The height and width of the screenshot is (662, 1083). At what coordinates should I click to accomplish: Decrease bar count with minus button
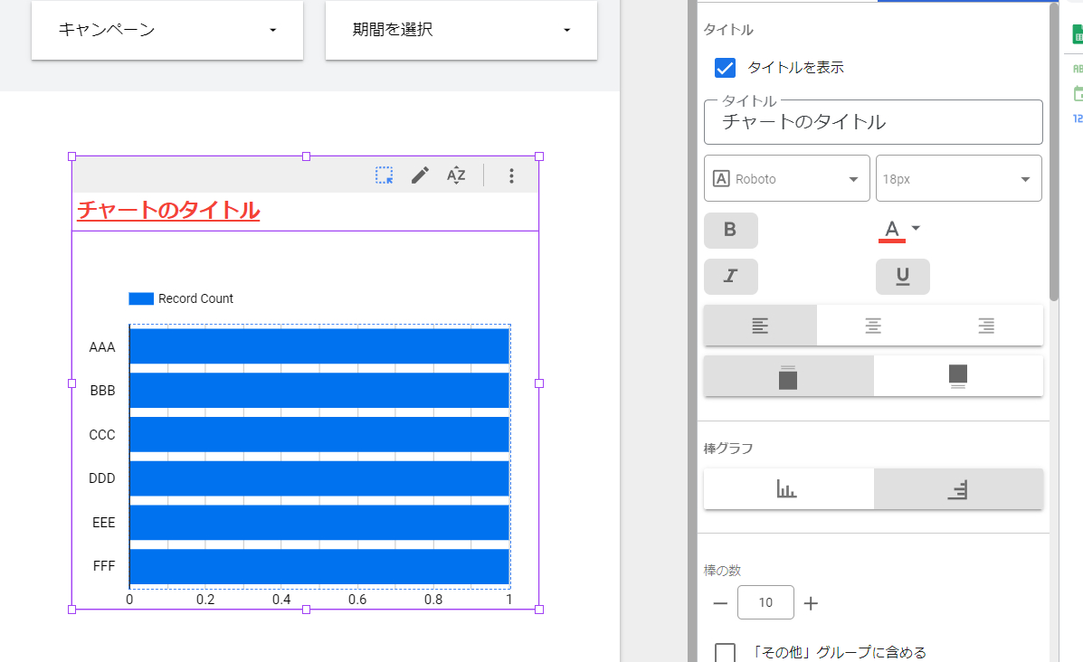click(x=720, y=603)
